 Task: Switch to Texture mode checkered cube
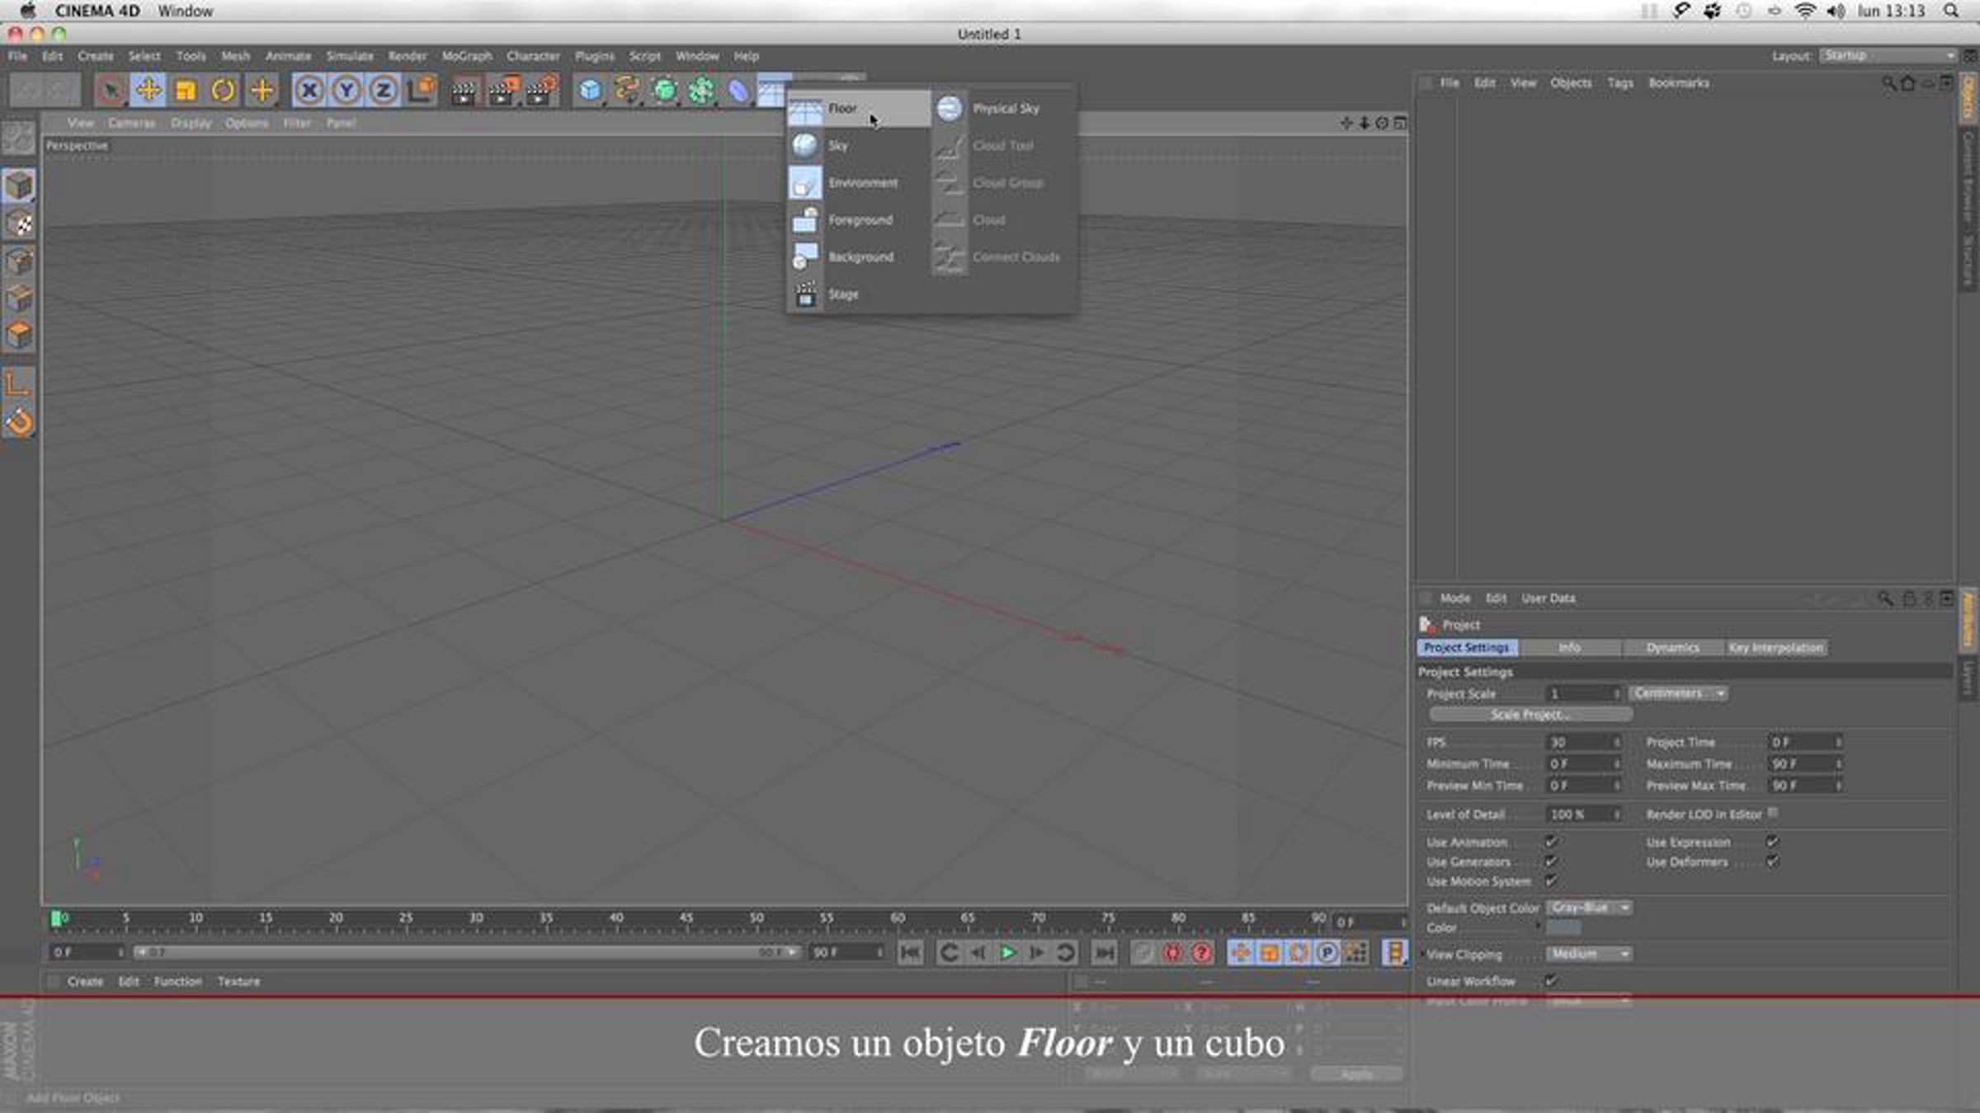tap(19, 223)
